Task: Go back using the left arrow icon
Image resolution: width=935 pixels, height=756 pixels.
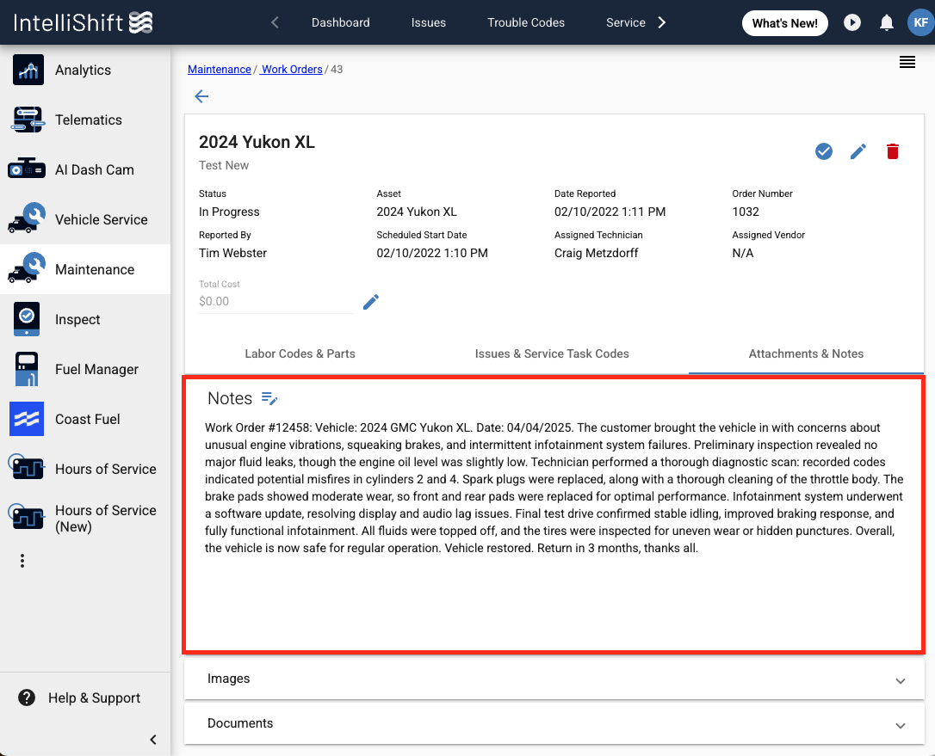Action: tap(201, 96)
